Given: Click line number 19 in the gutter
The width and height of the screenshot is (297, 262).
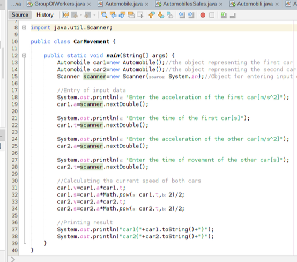Looking at the screenshot, I should 14,104.
